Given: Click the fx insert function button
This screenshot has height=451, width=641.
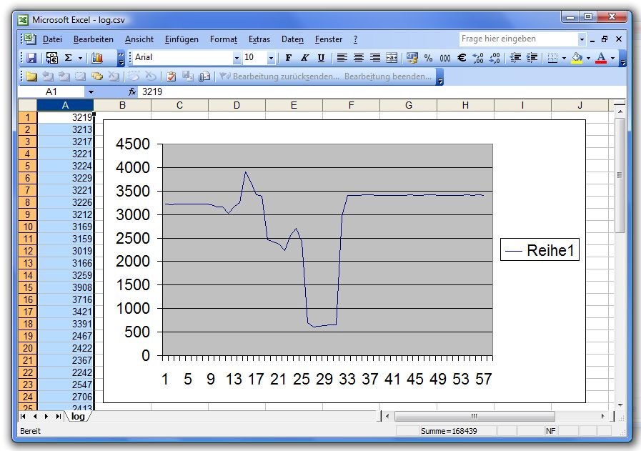Looking at the screenshot, I should (131, 92).
